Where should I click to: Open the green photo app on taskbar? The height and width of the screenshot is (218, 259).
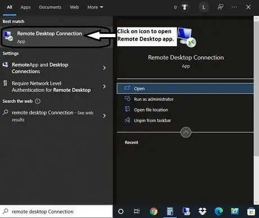[x=235, y=211]
